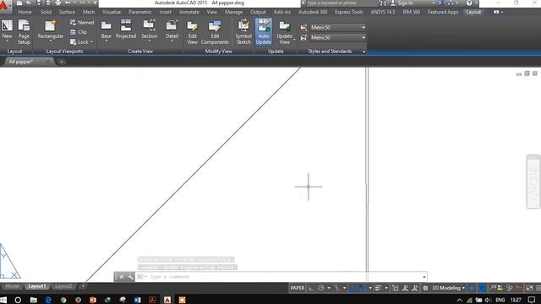The height and width of the screenshot is (304, 541).
Task: Click the Customize wrench icon in command line
Action: (x=130, y=277)
